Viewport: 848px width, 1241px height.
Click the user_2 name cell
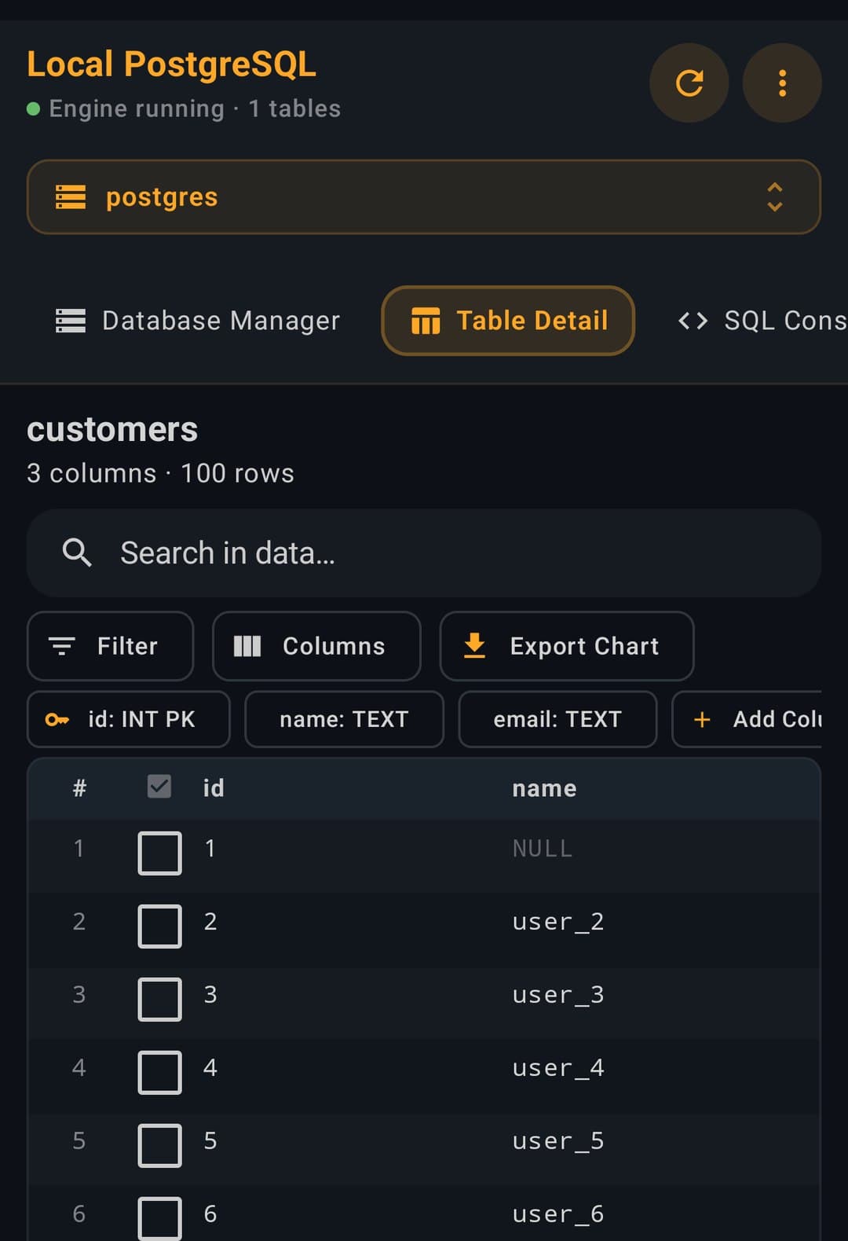558,921
